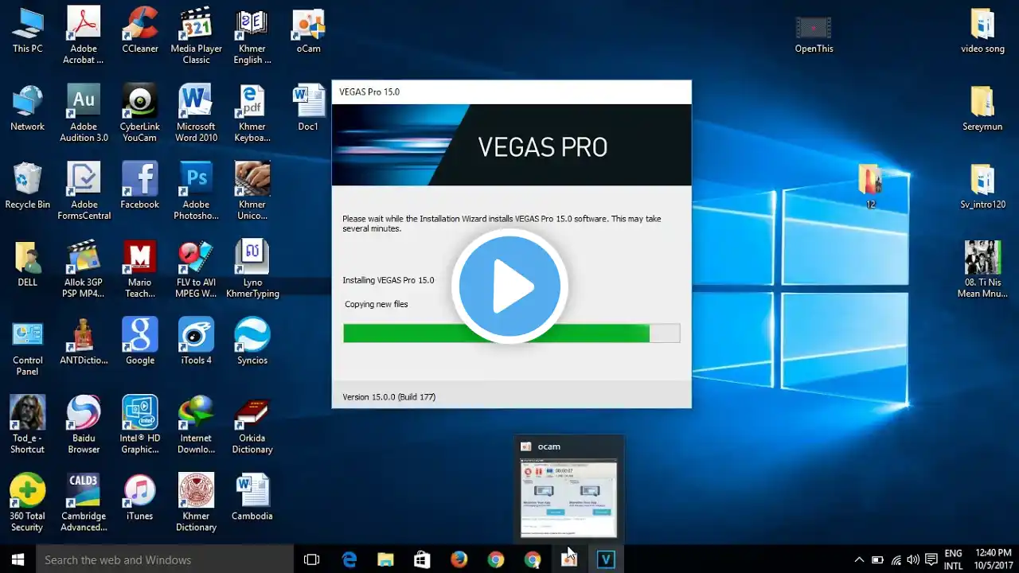Select the Khmer Keyboard PDF shortcut
Image resolution: width=1019 pixels, height=573 pixels.
pos(252,114)
